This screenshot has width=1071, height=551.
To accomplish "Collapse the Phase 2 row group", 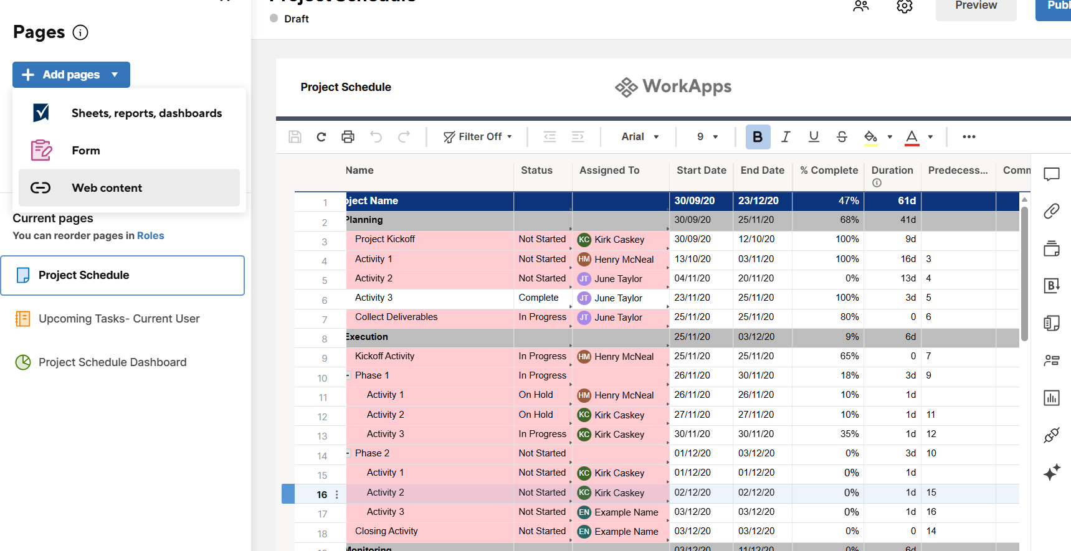I will (x=348, y=453).
